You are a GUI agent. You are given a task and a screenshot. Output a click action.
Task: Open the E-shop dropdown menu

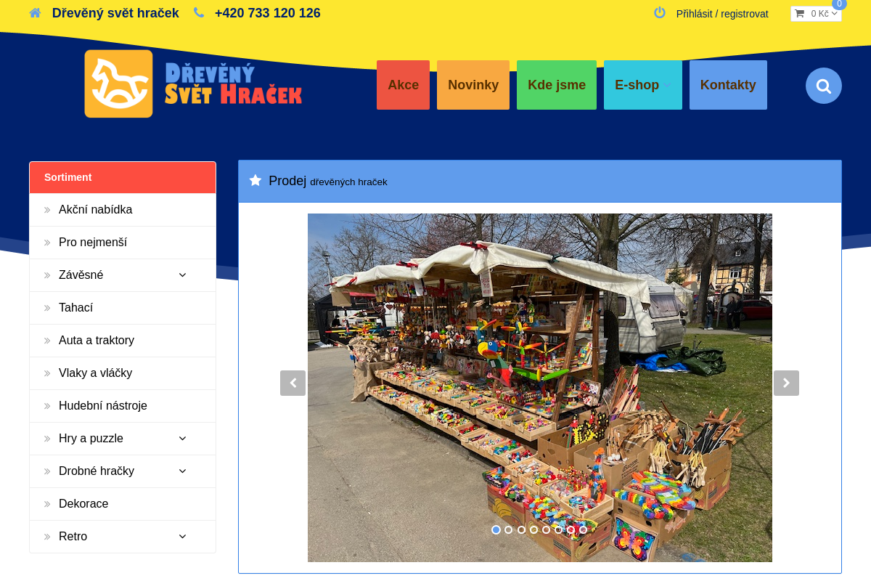coord(642,85)
